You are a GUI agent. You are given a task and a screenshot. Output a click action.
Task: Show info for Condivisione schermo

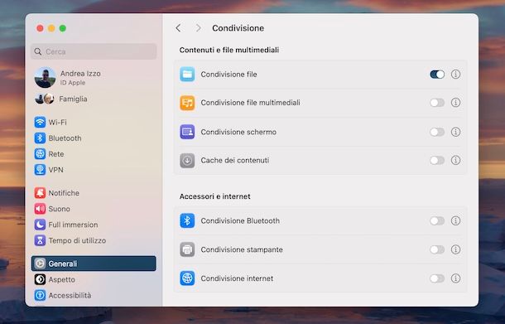(455, 132)
